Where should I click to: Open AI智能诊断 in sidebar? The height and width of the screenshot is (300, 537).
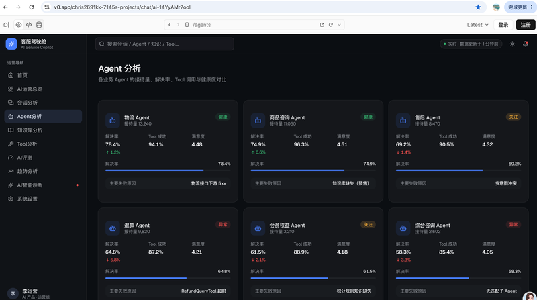[43, 185]
